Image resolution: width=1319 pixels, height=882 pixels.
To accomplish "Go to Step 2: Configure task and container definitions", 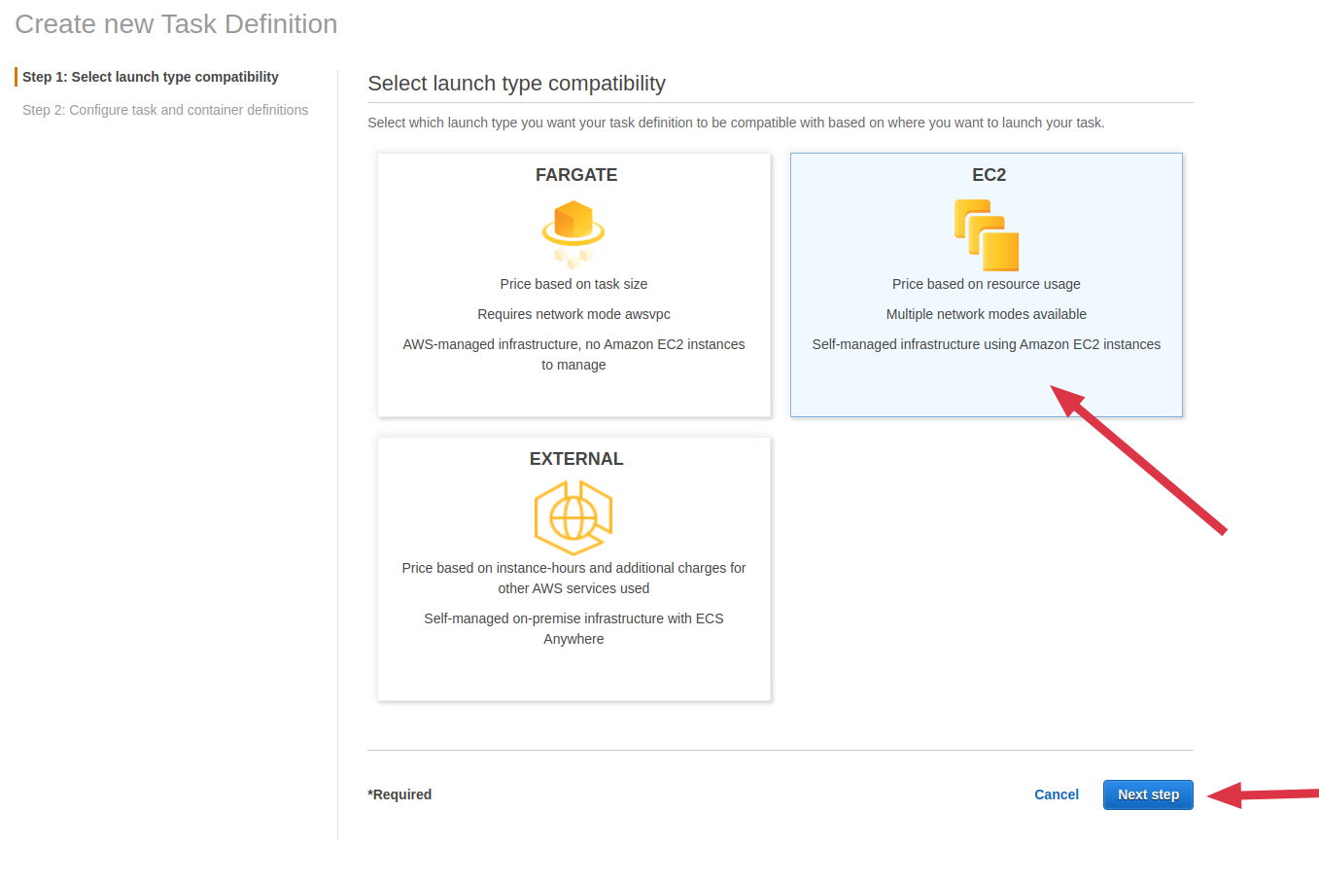I will (x=165, y=110).
